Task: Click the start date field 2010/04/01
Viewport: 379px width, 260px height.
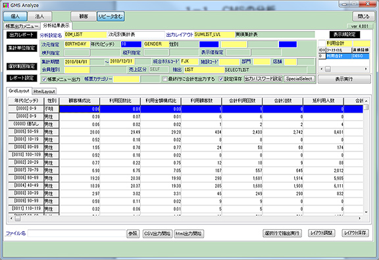Action: [x=77, y=62]
